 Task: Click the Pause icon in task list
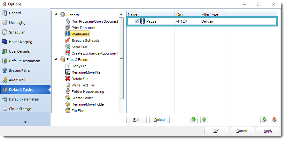(143, 21)
